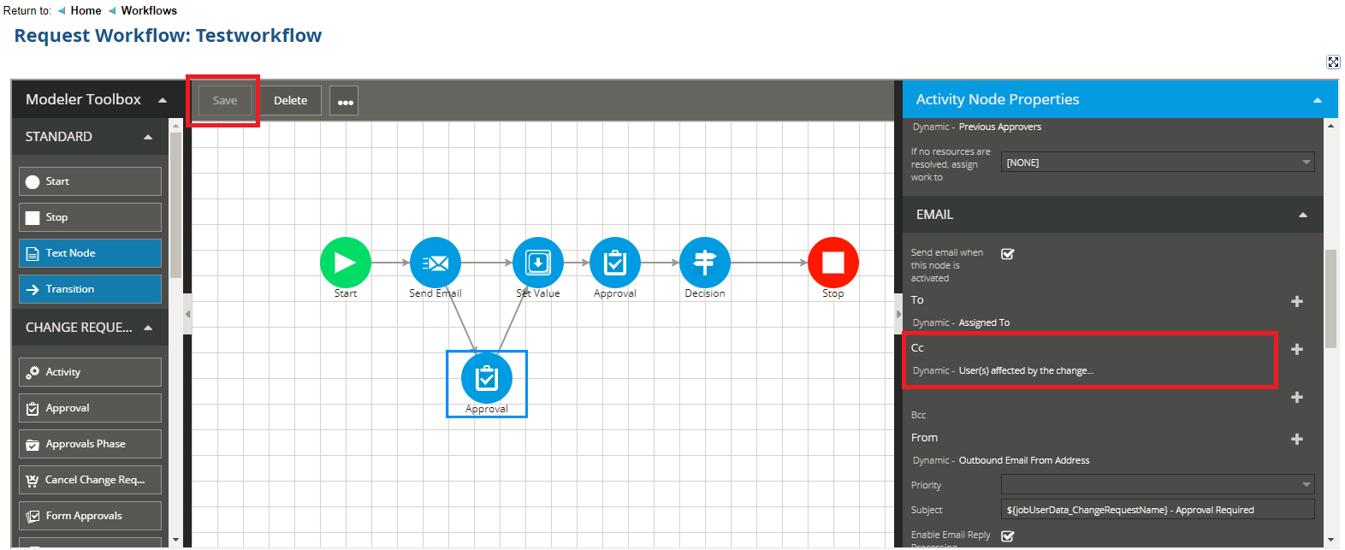Screen dimensions: 1345x550
Task: Click the Decision node on canvas
Action: 704,263
